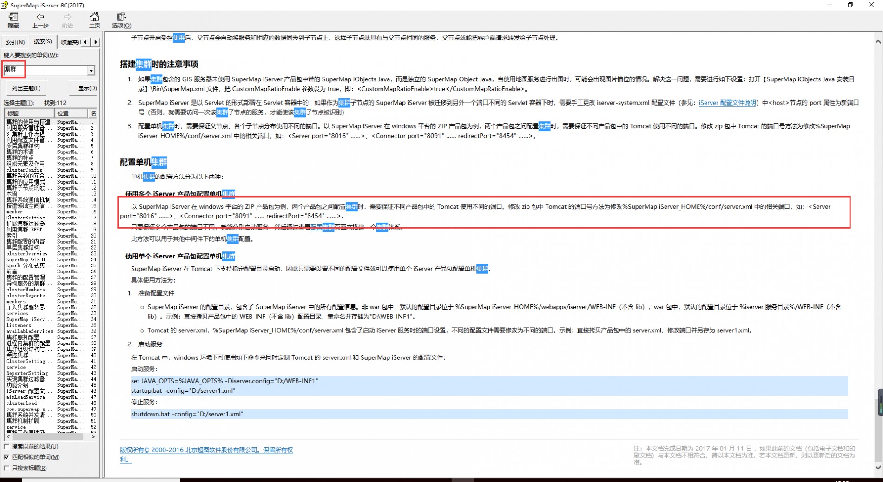Click the 前进 (Forward) toolbar icon
The image size is (883, 482).
[x=67, y=20]
